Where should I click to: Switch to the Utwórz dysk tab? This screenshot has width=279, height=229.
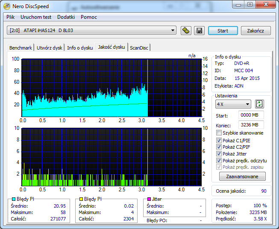pyautogui.click(x=50, y=48)
